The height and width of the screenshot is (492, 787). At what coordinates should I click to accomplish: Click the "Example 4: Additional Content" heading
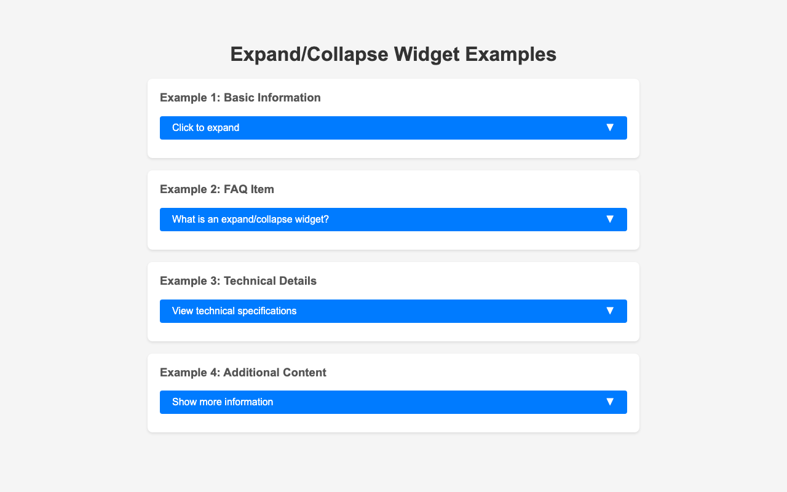(x=243, y=373)
